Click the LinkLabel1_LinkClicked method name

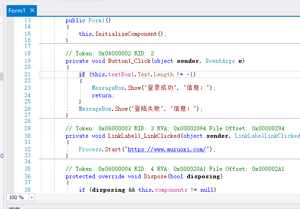144,136
